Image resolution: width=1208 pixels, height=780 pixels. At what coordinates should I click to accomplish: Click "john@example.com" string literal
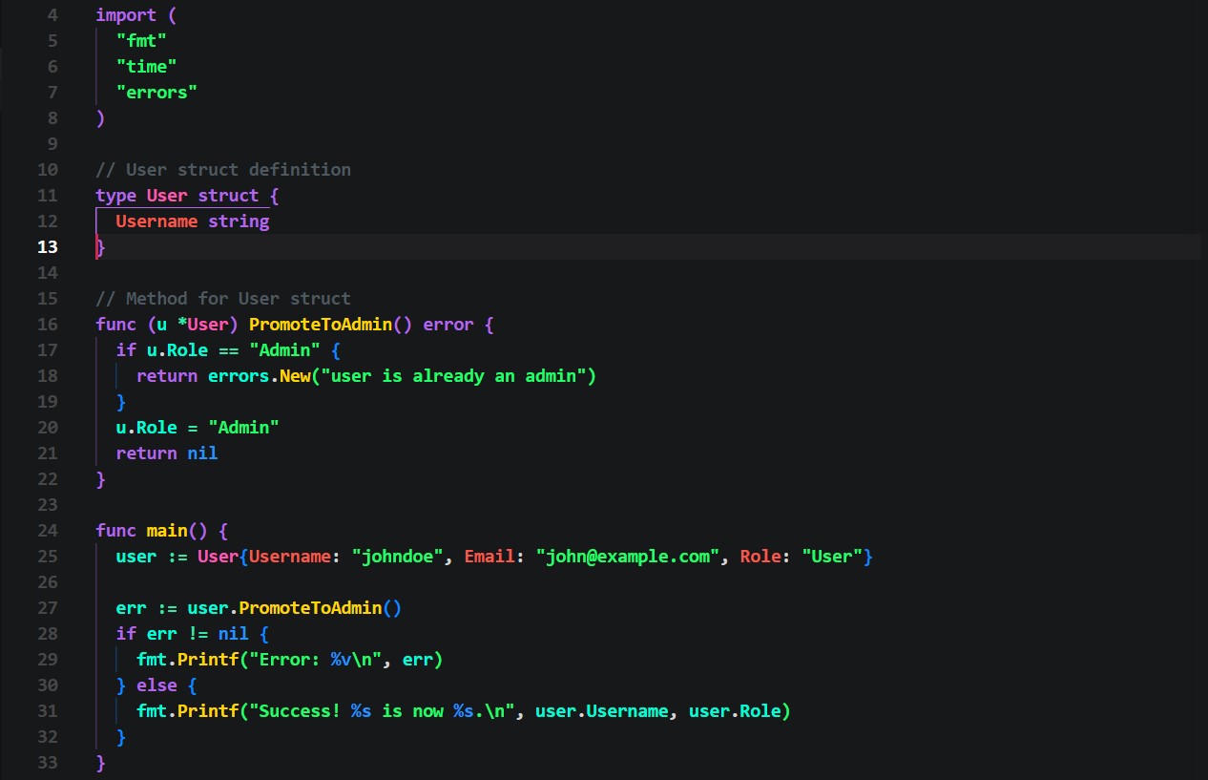[628, 556]
